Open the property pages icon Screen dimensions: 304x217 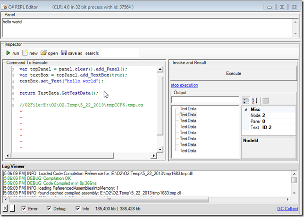(265, 101)
